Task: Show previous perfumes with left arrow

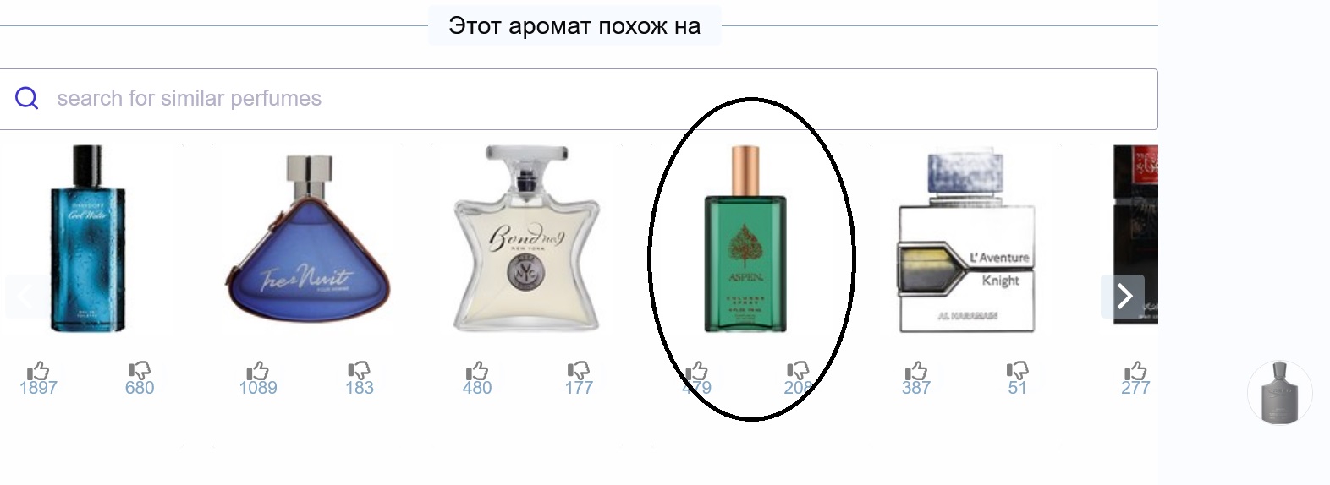Action: click(27, 297)
